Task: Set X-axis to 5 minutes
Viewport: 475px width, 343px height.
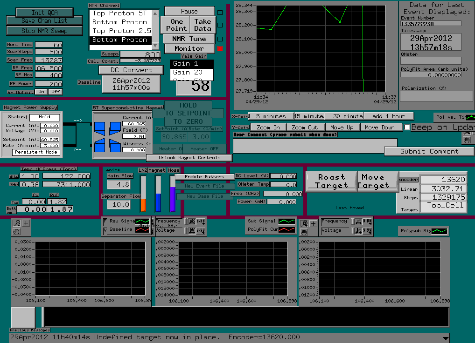Action: pyautogui.click(x=271, y=116)
